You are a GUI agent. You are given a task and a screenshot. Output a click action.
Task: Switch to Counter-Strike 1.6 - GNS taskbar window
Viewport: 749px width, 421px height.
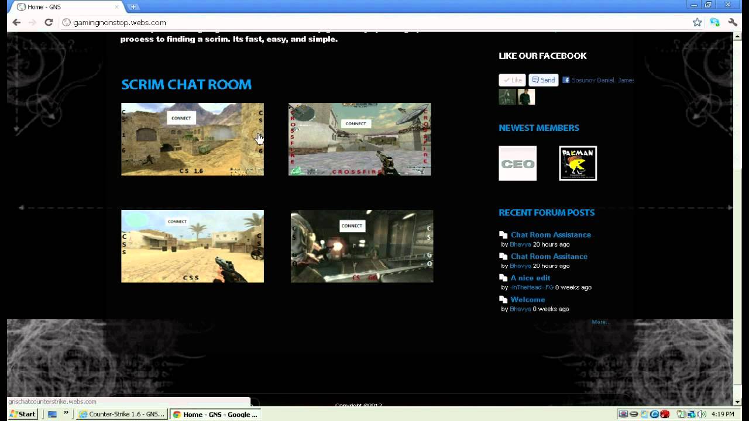point(122,414)
